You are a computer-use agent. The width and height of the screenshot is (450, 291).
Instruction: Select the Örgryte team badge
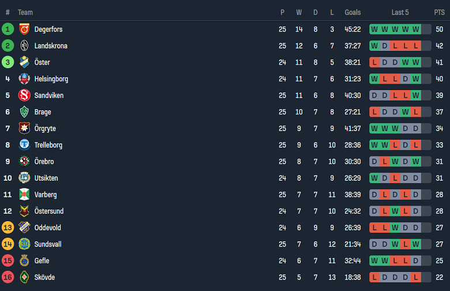pos(24,128)
